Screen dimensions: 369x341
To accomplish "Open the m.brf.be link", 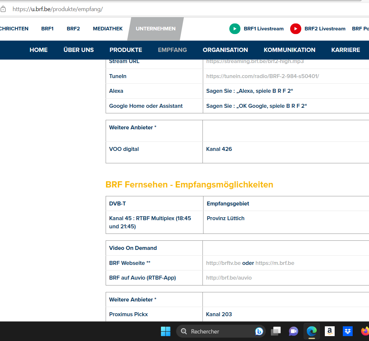I will [275, 263].
